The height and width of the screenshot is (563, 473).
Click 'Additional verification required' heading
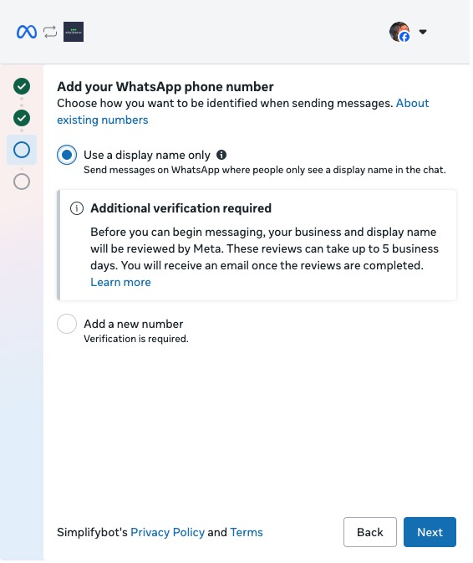[181, 208]
